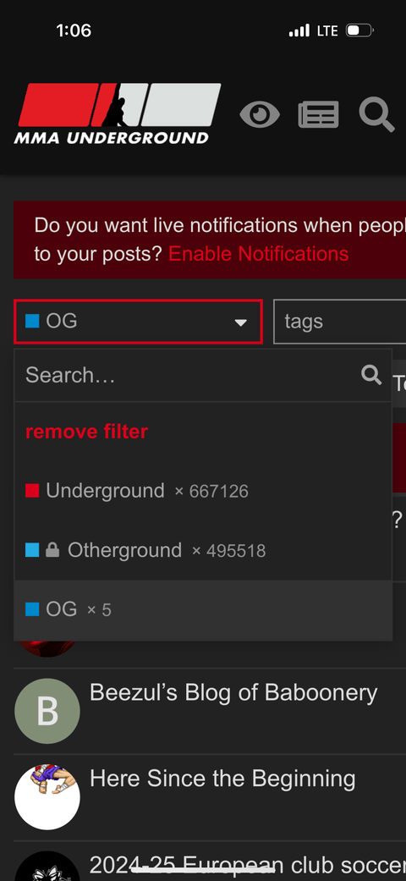Open the tags filter dropdown
The image size is (406, 881).
coord(339,322)
